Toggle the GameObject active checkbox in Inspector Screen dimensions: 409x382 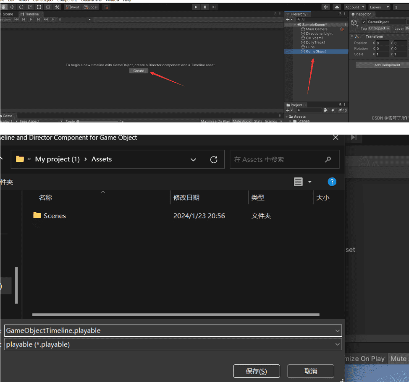pyautogui.click(x=364, y=22)
